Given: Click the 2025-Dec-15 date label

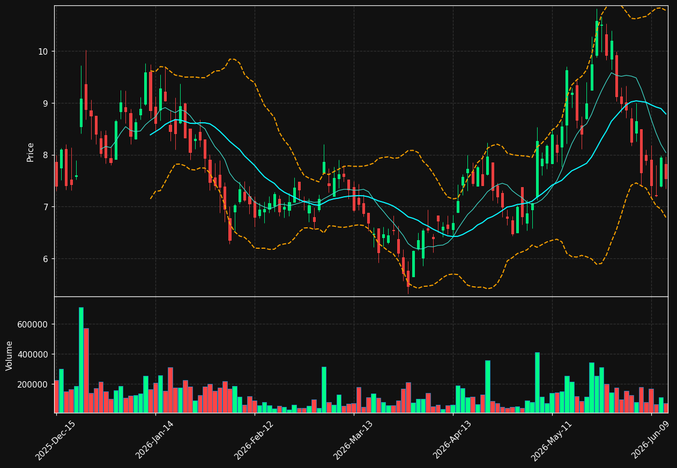Looking at the screenshot, I should 55,440.
